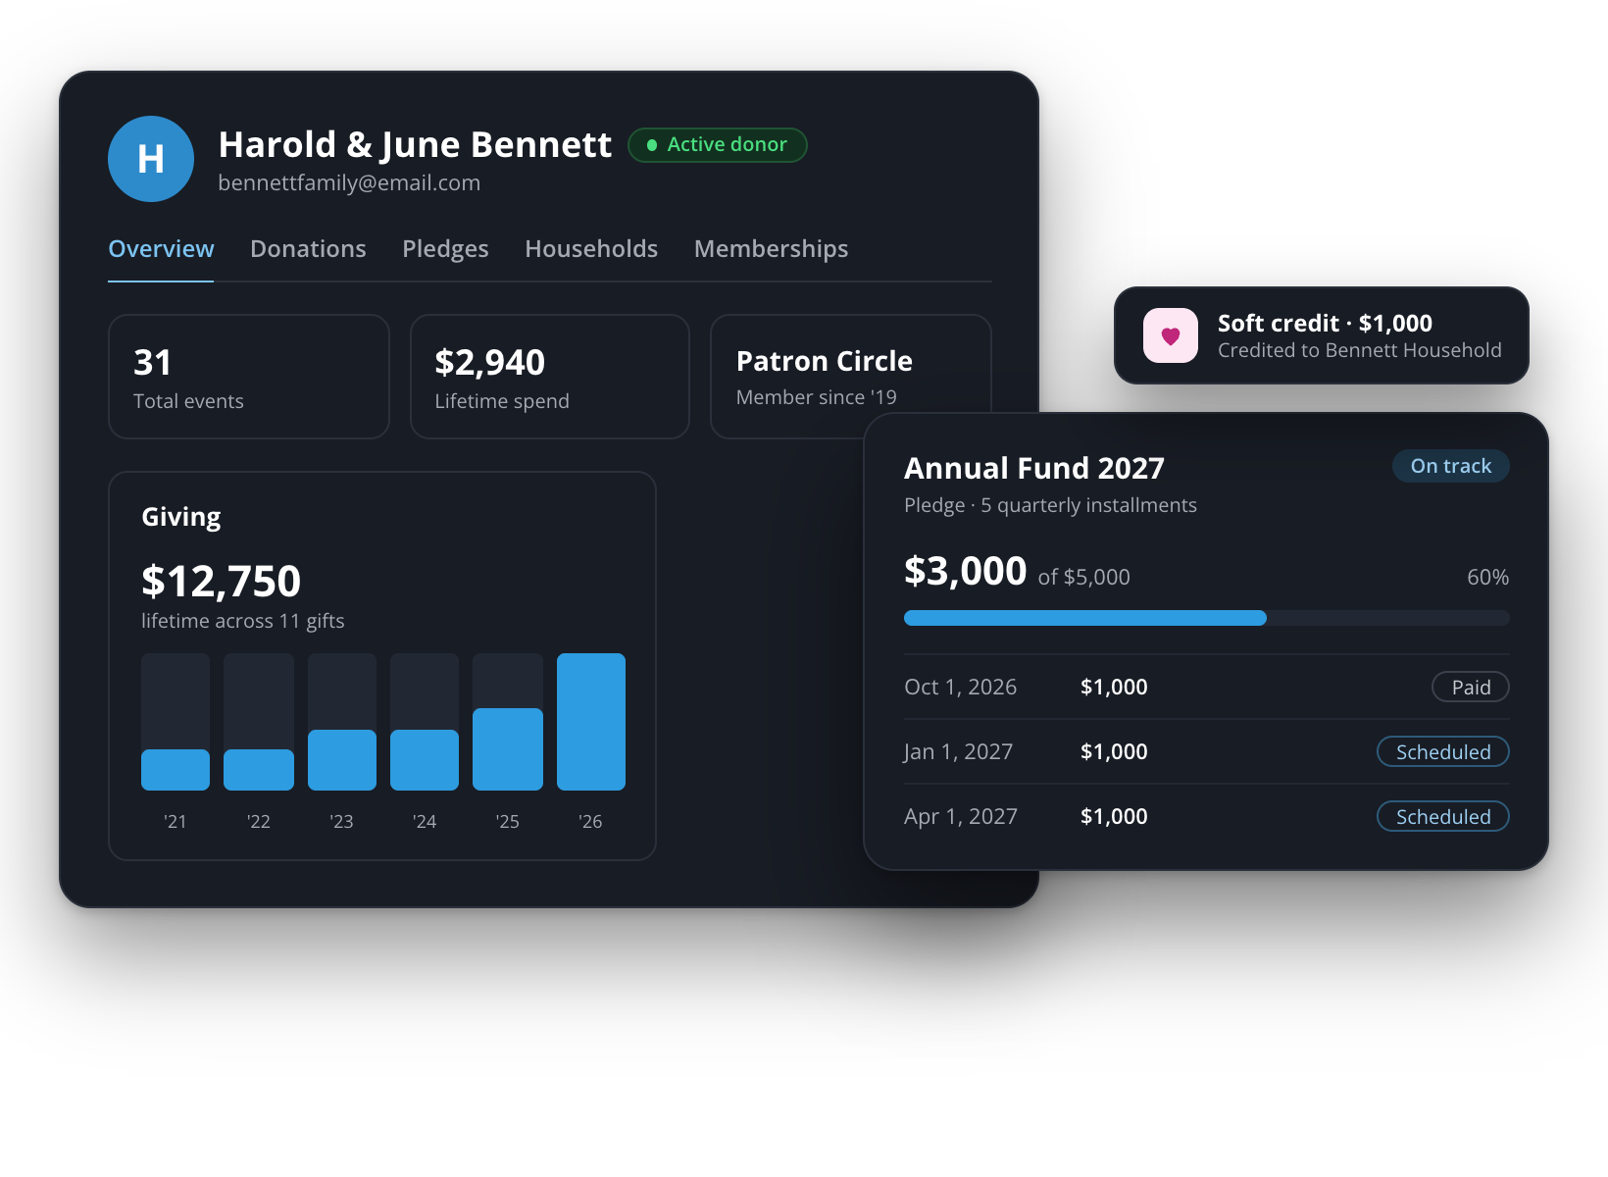Select the '26 giving bar
The image size is (1608, 1177).
coord(591,722)
